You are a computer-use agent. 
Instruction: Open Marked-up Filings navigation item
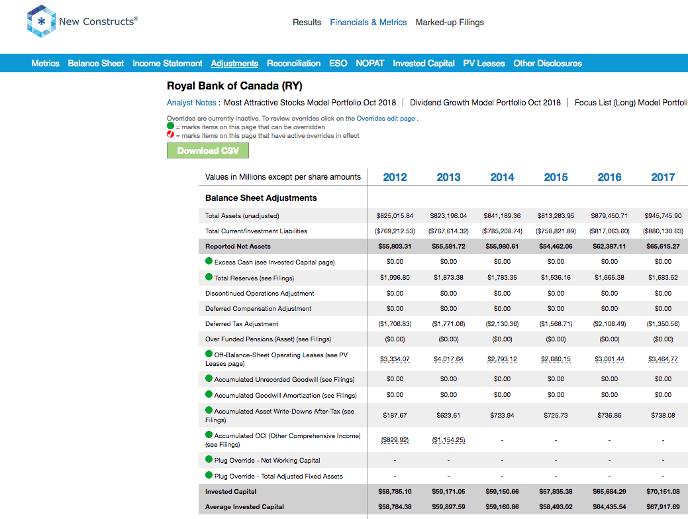[x=450, y=23]
